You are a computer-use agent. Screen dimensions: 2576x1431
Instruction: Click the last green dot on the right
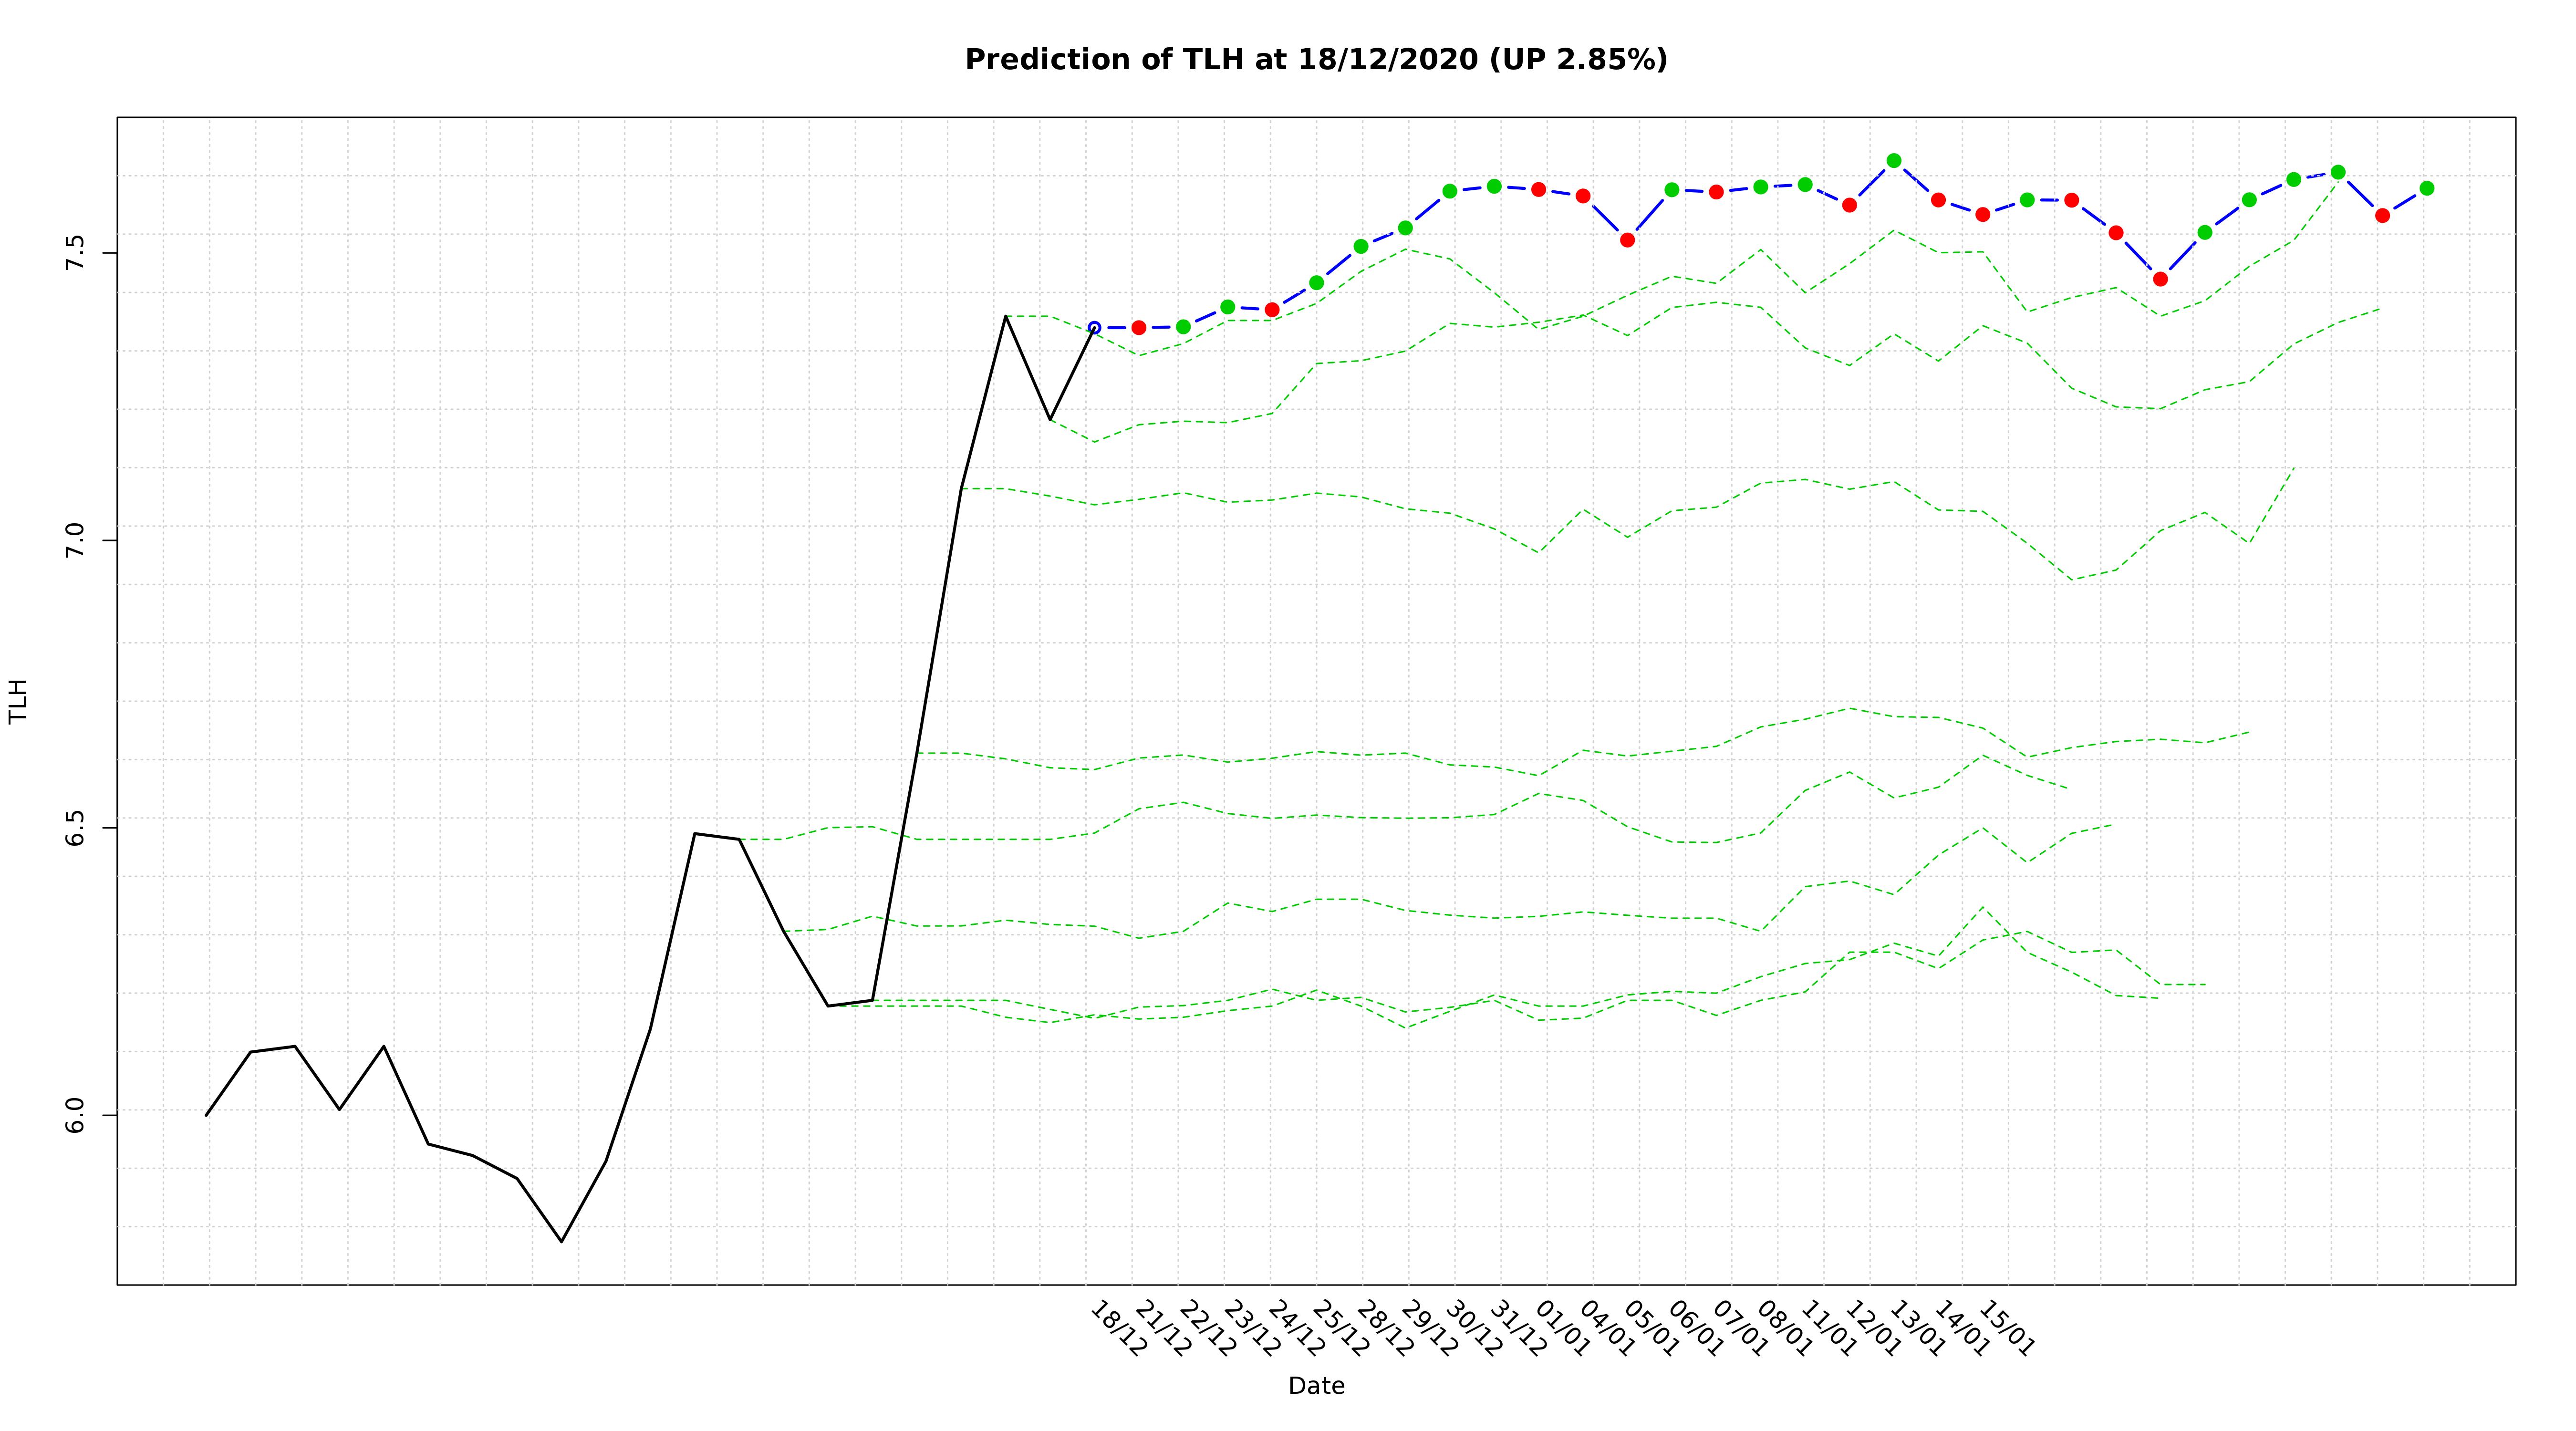tap(2427, 188)
